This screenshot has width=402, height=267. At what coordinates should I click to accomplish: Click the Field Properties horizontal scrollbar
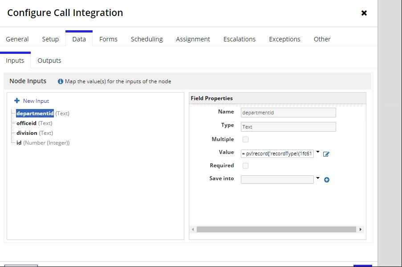coord(276,229)
